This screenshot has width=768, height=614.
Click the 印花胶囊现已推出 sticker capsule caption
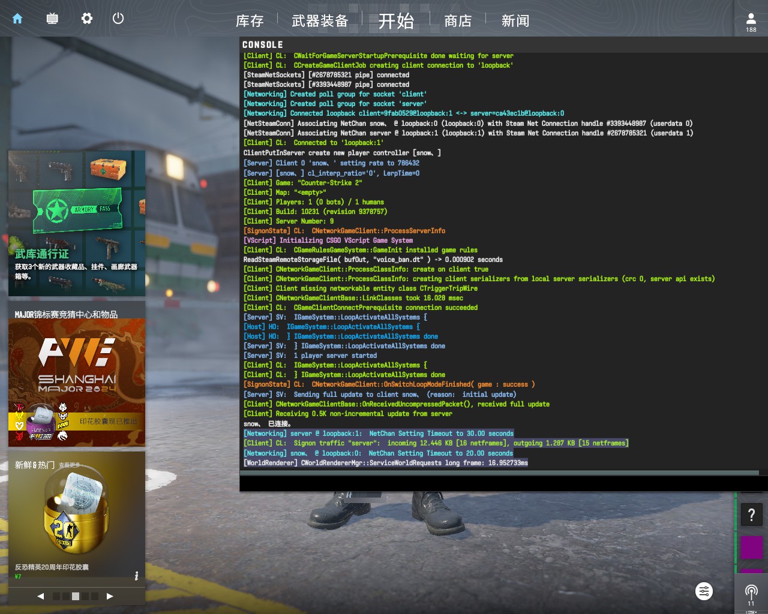coord(109,422)
